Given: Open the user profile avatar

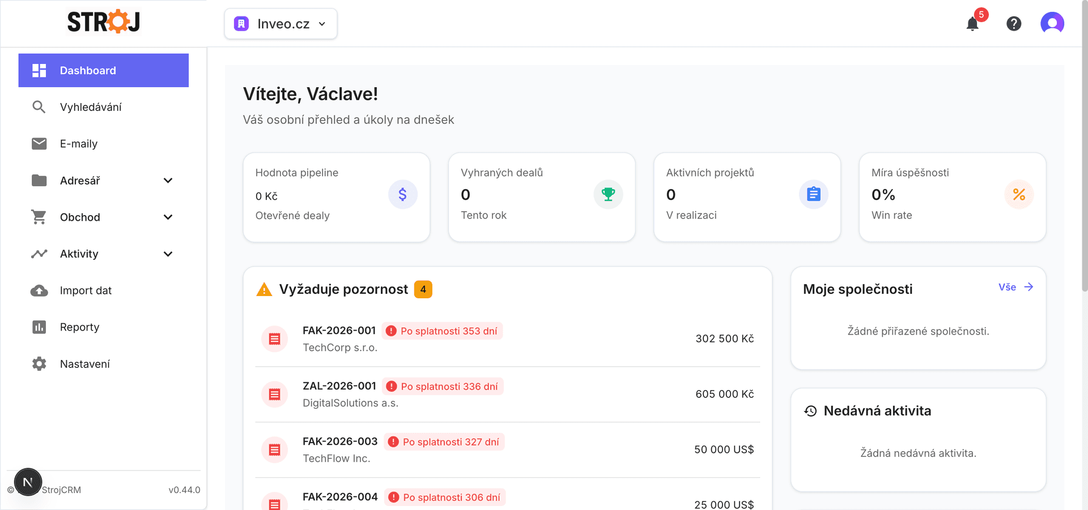Looking at the screenshot, I should (x=1052, y=24).
